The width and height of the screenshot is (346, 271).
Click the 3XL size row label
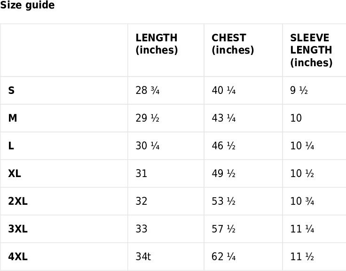[18, 229]
